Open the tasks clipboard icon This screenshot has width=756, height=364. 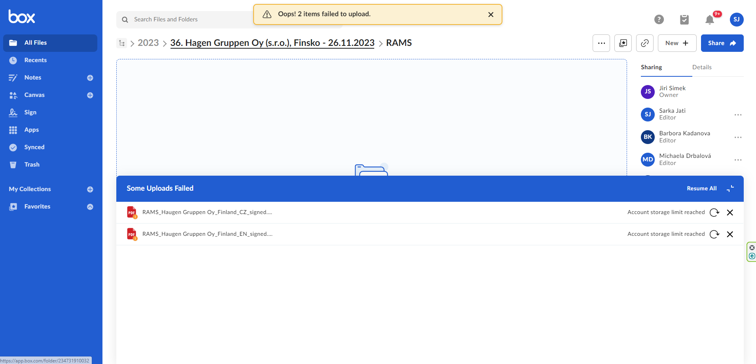[684, 19]
